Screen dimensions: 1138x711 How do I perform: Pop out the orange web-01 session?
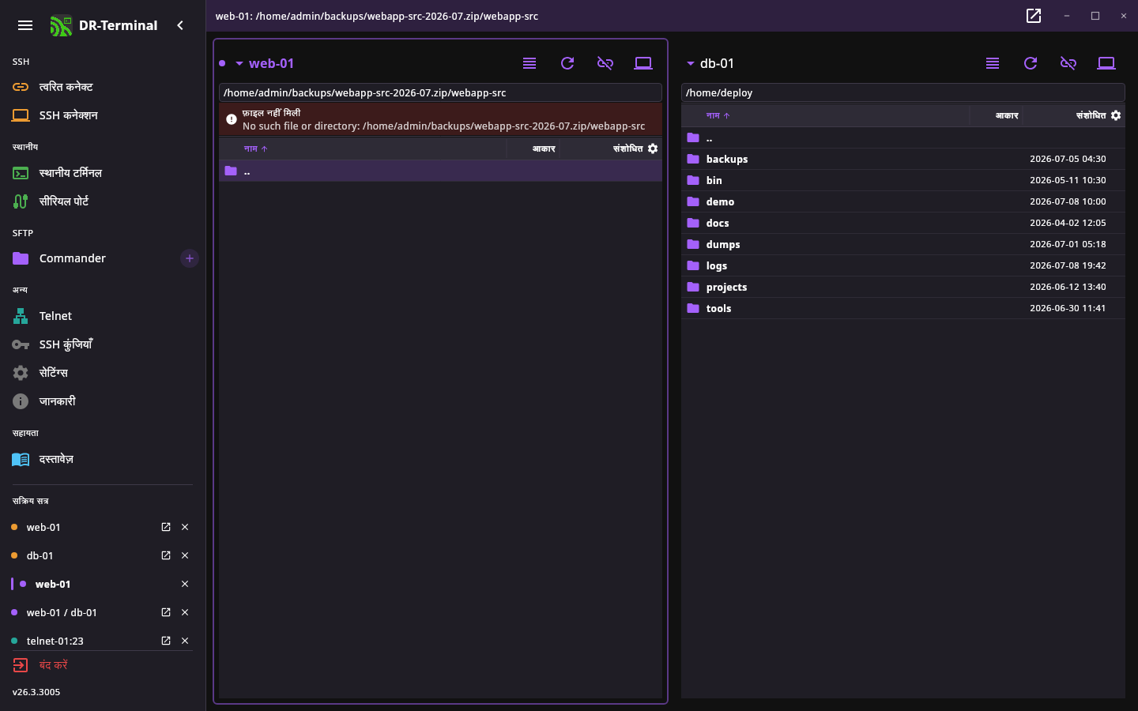166,527
